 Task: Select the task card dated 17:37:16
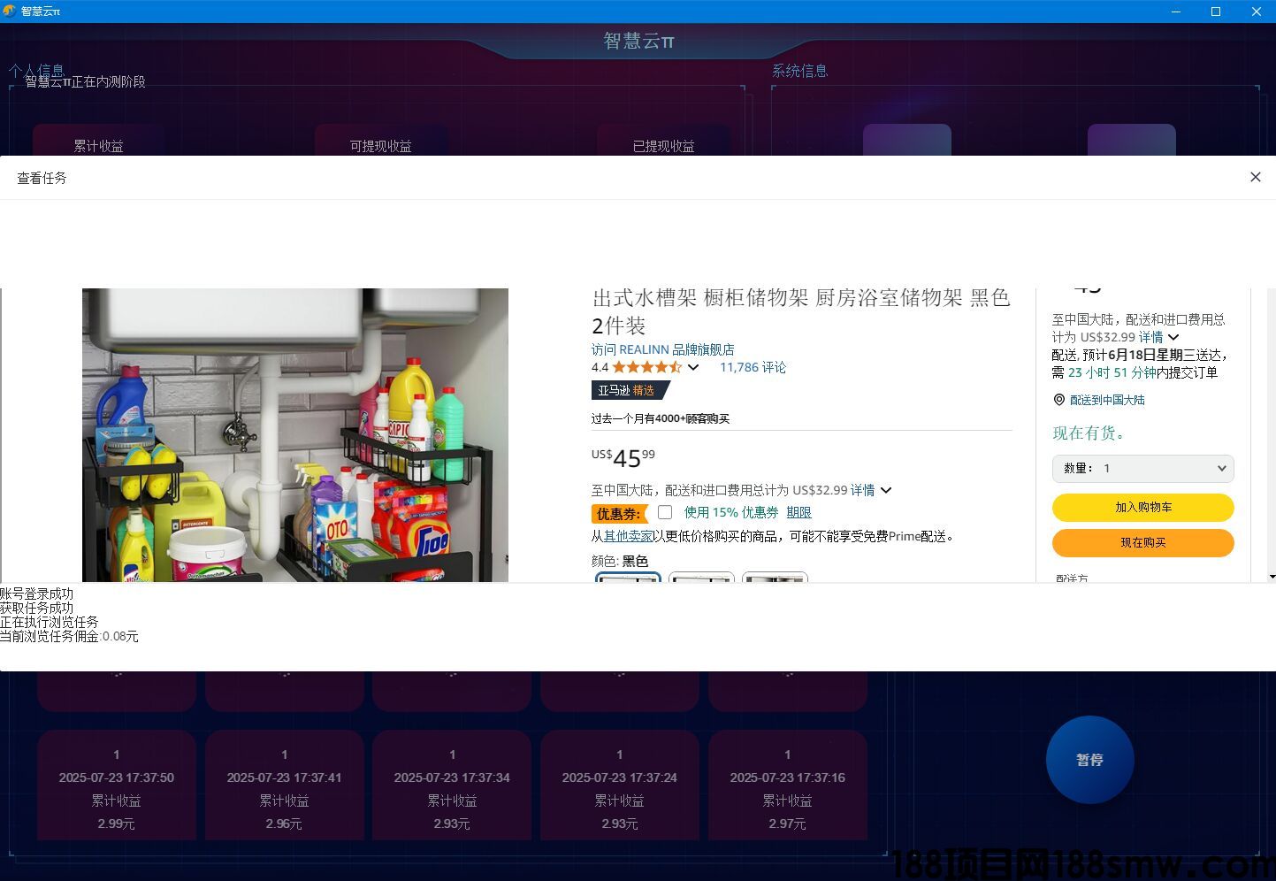[x=788, y=785]
